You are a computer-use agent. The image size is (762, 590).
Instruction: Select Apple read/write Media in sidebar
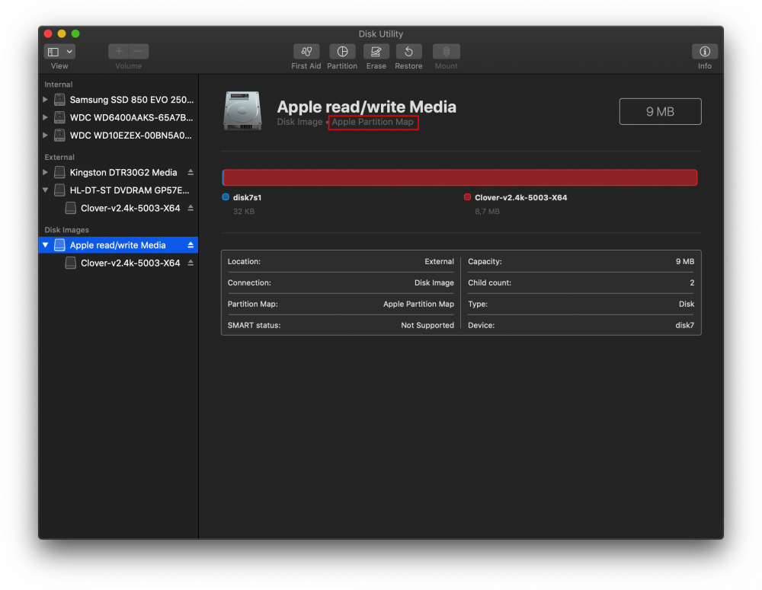pyautogui.click(x=118, y=245)
